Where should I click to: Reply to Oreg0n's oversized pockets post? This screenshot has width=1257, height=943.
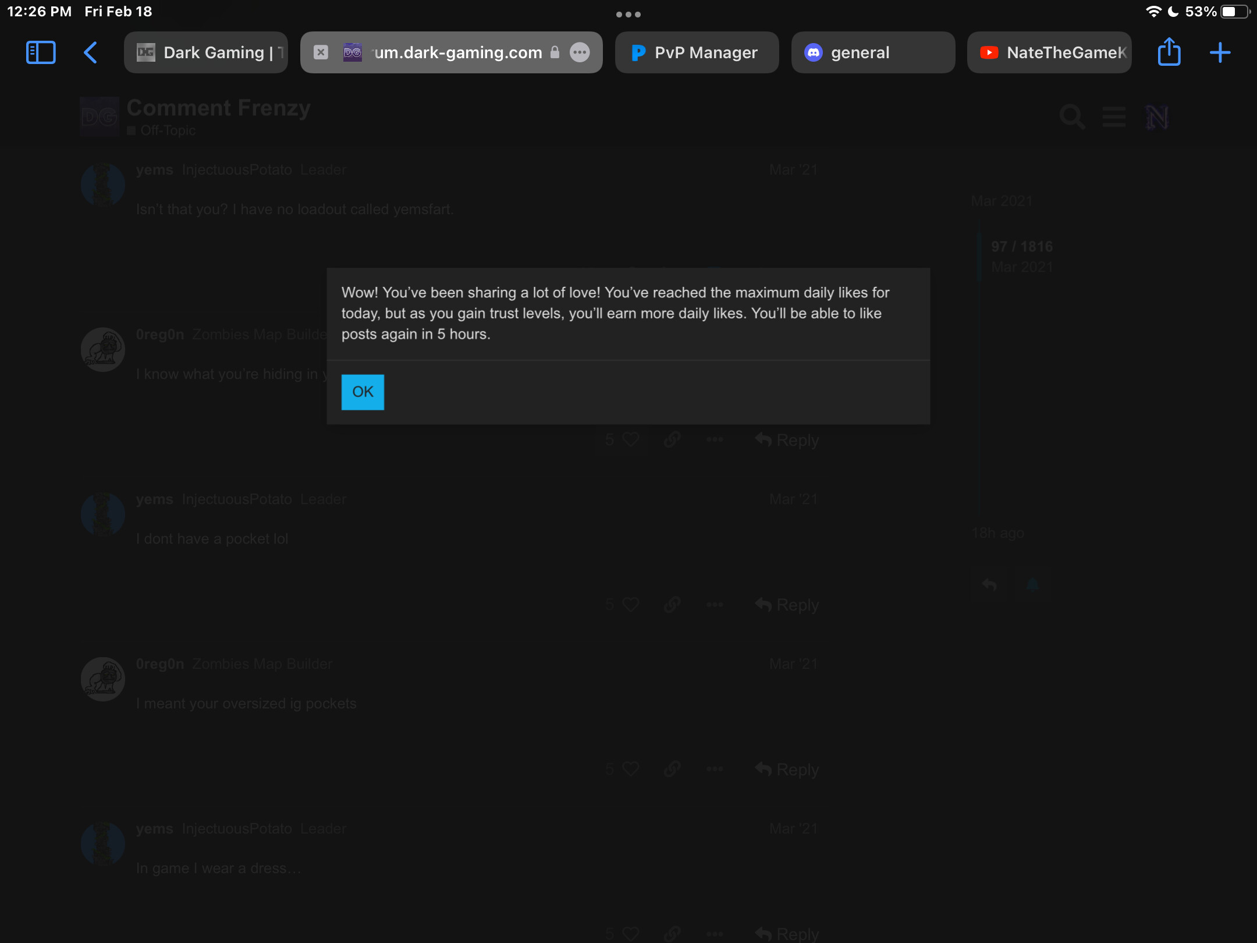(x=787, y=769)
